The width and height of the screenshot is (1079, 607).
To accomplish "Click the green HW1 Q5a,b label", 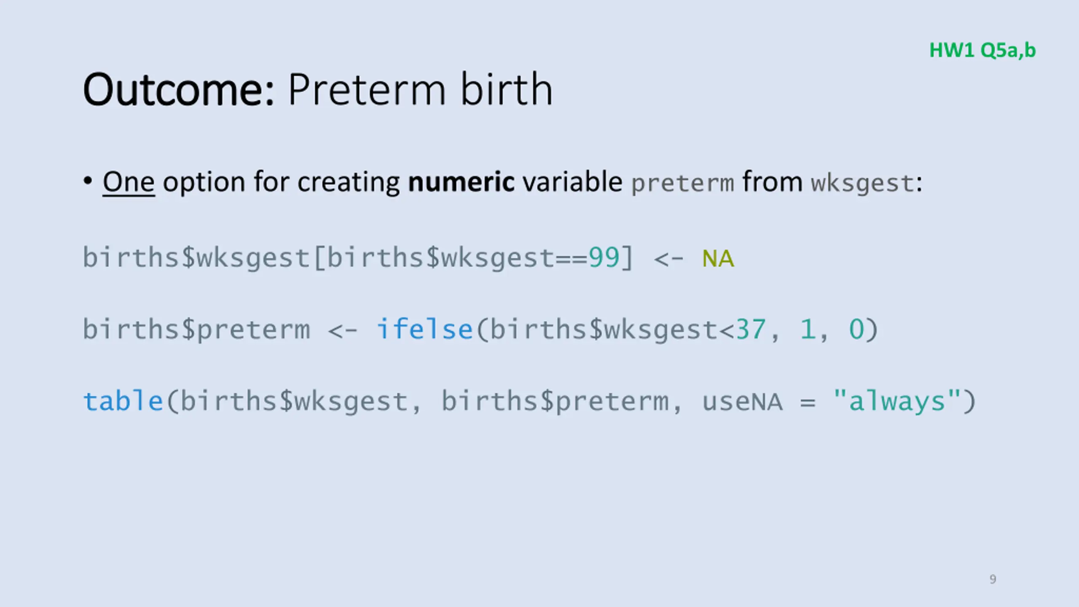I will [982, 51].
